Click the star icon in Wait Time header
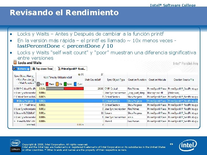Image resolution: width=207 pixels, height=155 pixels. (79, 75)
